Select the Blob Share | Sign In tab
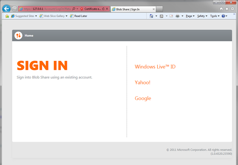The image size is (238, 165). (133, 9)
